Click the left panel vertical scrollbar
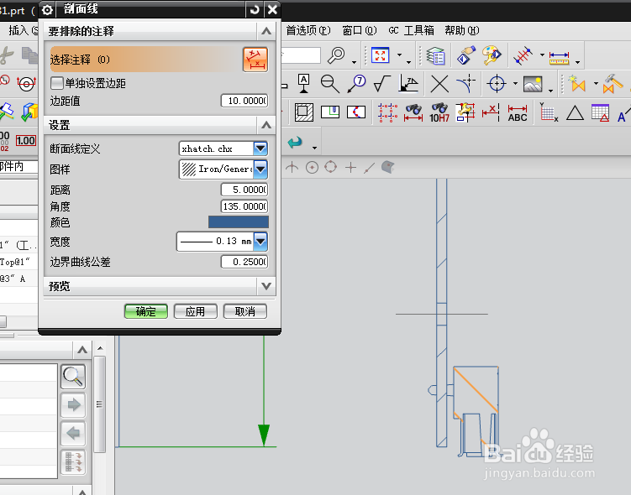 click(x=100, y=404)
